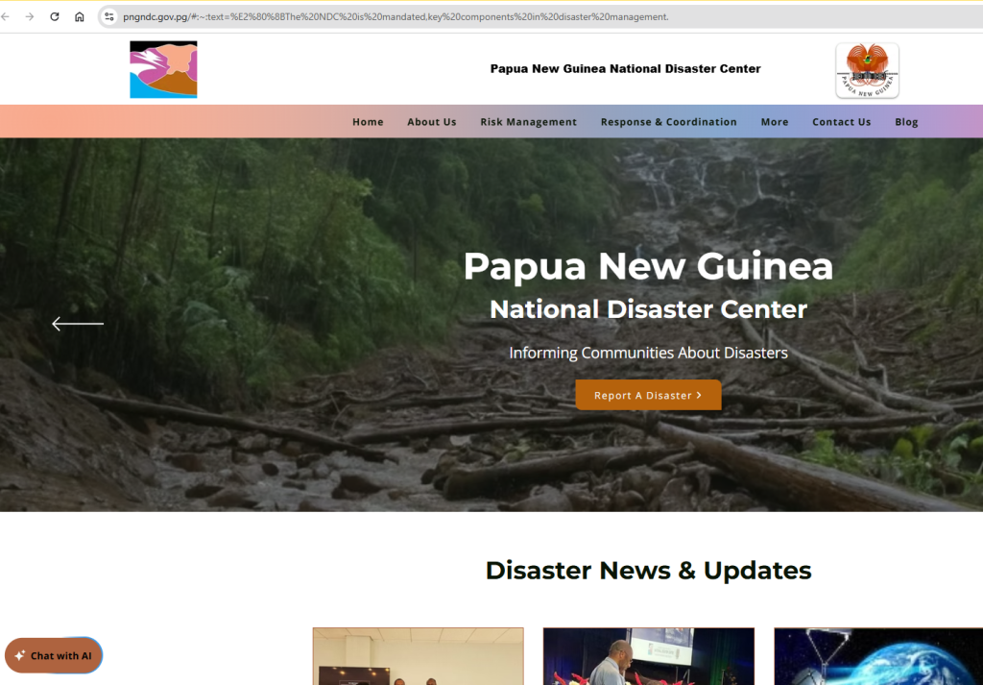Go to the Contact Us page
This screenshot has height=685, width=983.
click(x=841, y=122)
